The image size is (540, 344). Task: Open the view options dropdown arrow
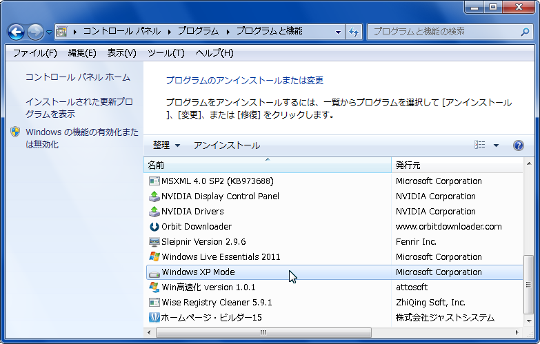(496, 145)
